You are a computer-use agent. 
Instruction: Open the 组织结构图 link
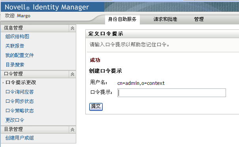pyautogui.click(x=17, y=37)
